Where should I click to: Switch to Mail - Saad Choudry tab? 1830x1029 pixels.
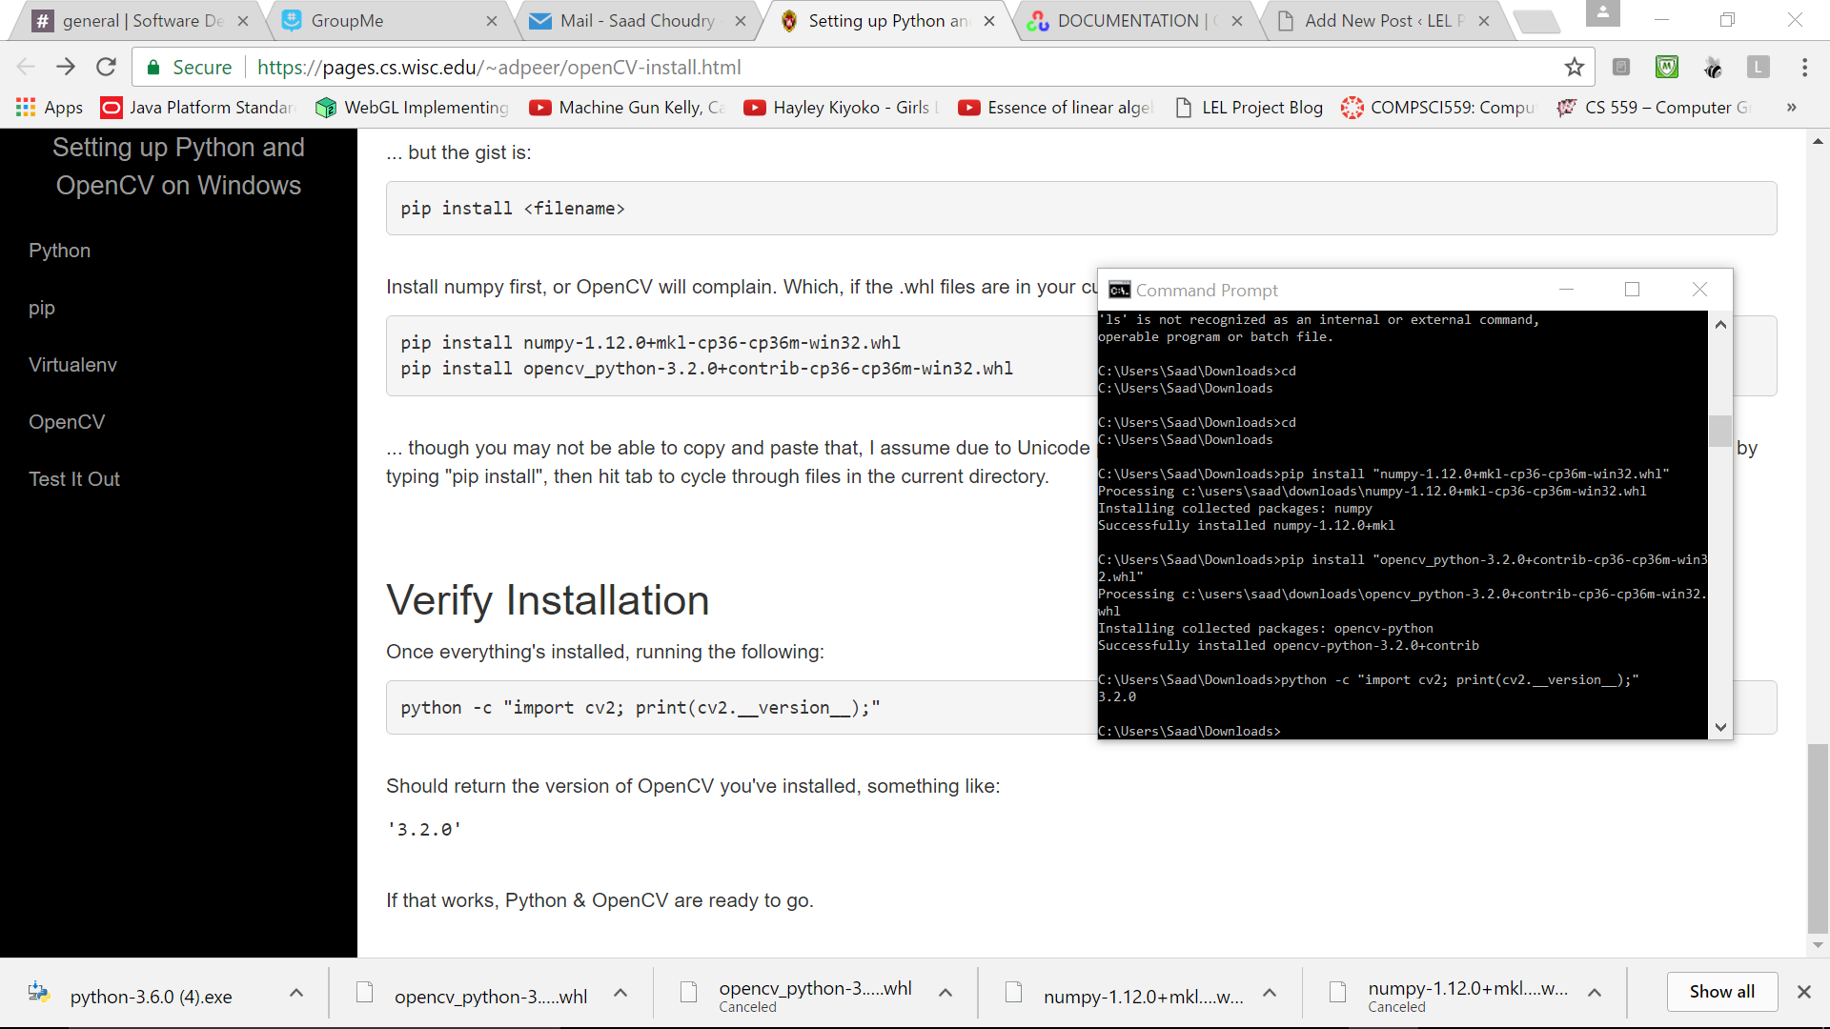coord(637,21)
